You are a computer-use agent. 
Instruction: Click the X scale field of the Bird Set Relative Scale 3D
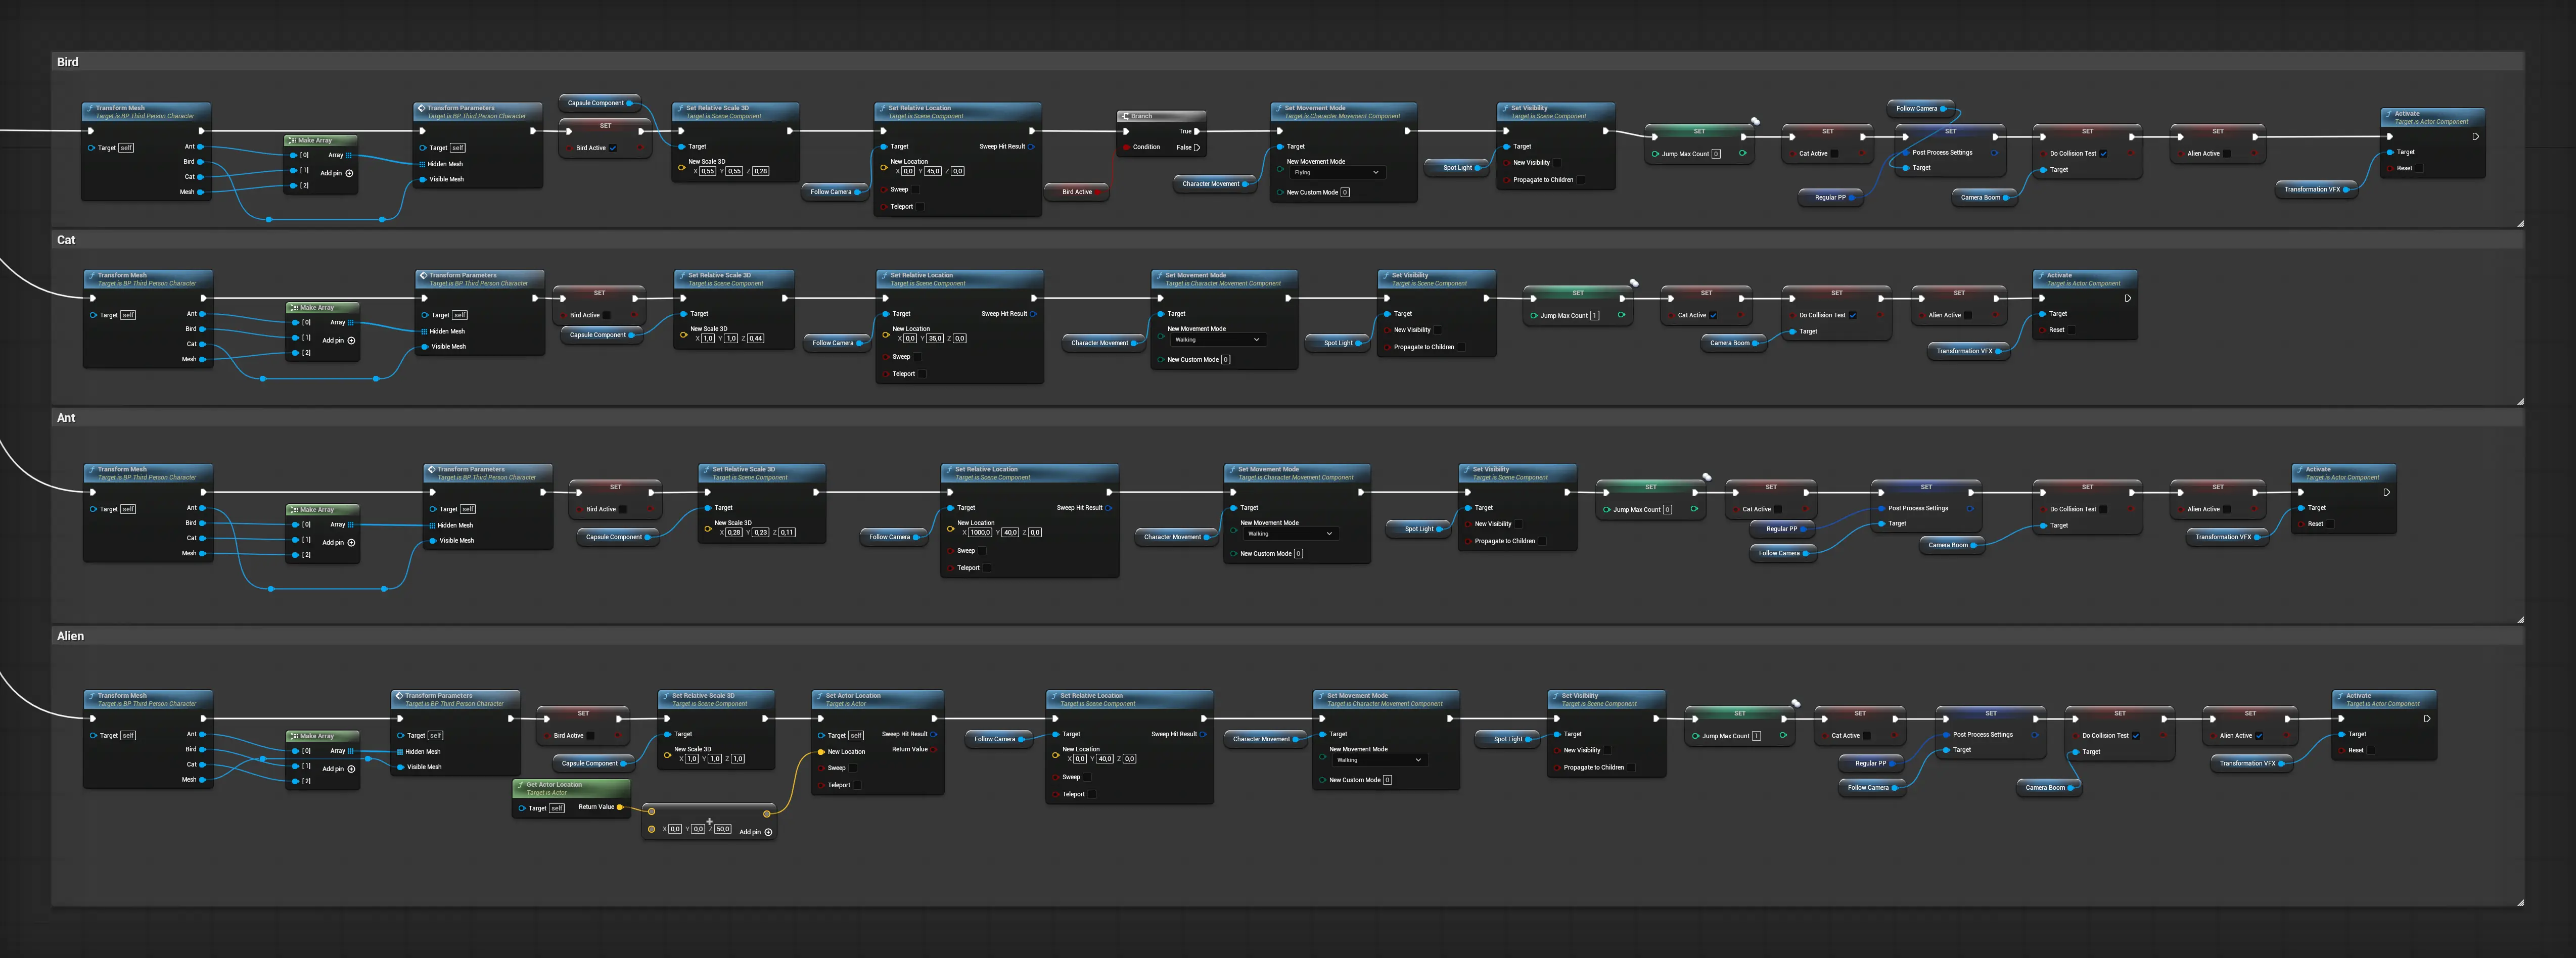pyautogui.click(x=708, y=171)
